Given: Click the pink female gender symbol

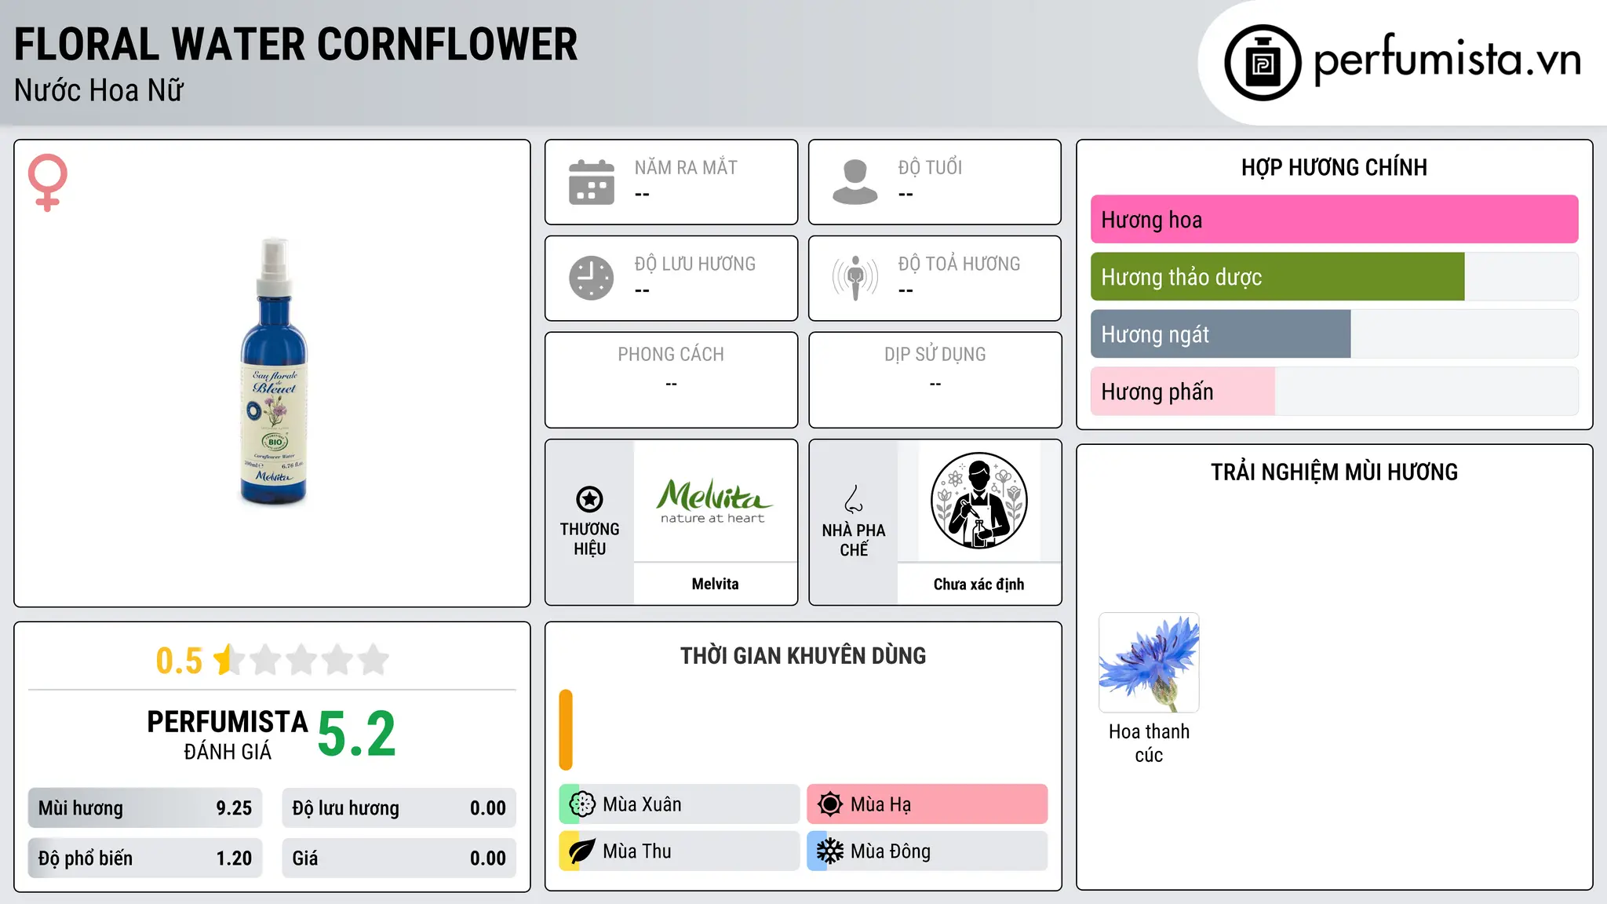Looking at the screenshot, I should pos(48,182).
